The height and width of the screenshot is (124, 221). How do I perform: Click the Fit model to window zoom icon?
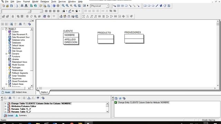(79, 6)
